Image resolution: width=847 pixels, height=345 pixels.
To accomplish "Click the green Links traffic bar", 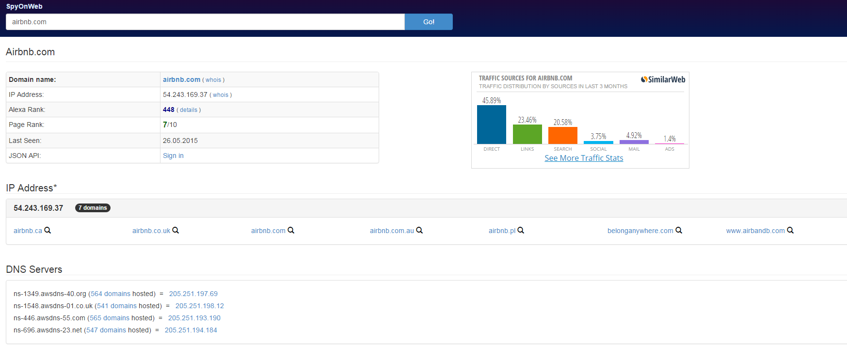I will tap(527, 134).
